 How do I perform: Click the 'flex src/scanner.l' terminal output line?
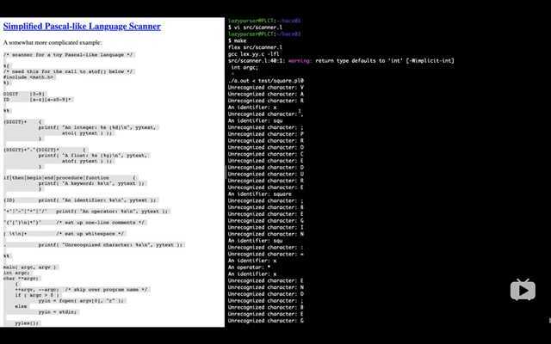coord(255,47)
